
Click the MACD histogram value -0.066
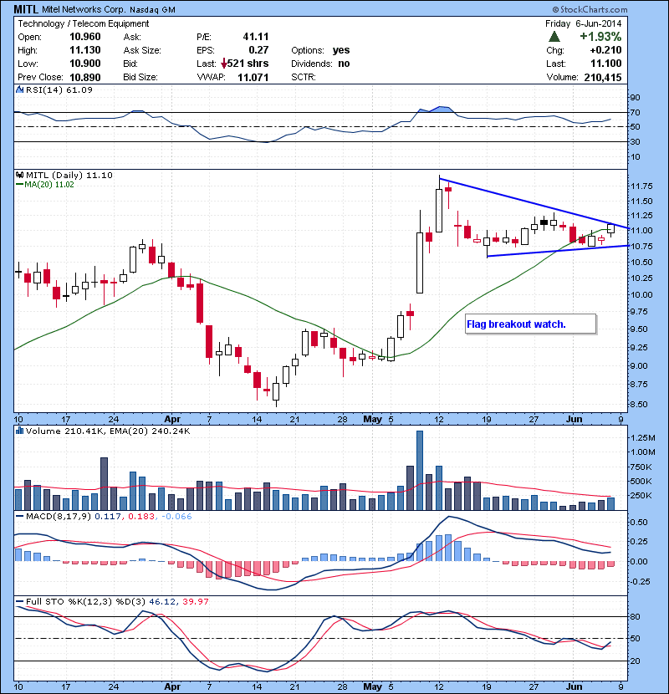176,516
